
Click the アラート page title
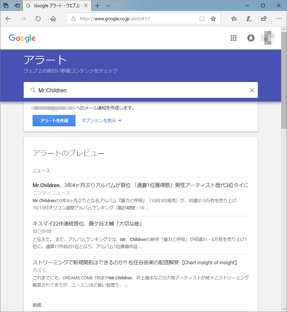tap(45, 60)
